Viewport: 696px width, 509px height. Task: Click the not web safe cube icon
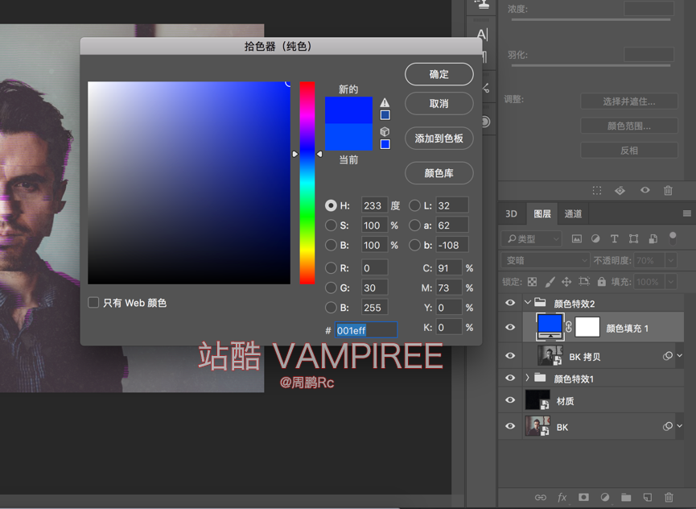pyautogui.click(x=385, y=131)
